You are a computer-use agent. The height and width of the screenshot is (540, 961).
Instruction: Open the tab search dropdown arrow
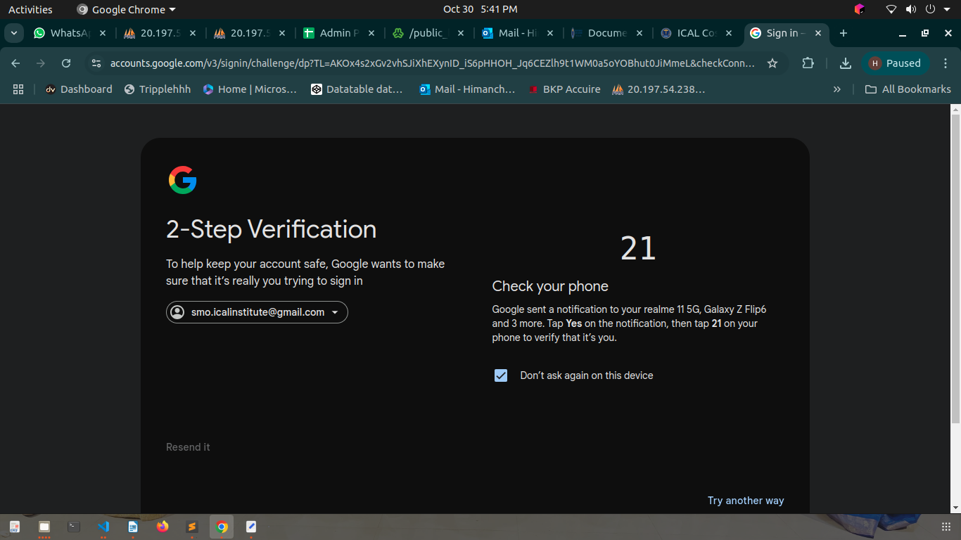coord(13,33)
